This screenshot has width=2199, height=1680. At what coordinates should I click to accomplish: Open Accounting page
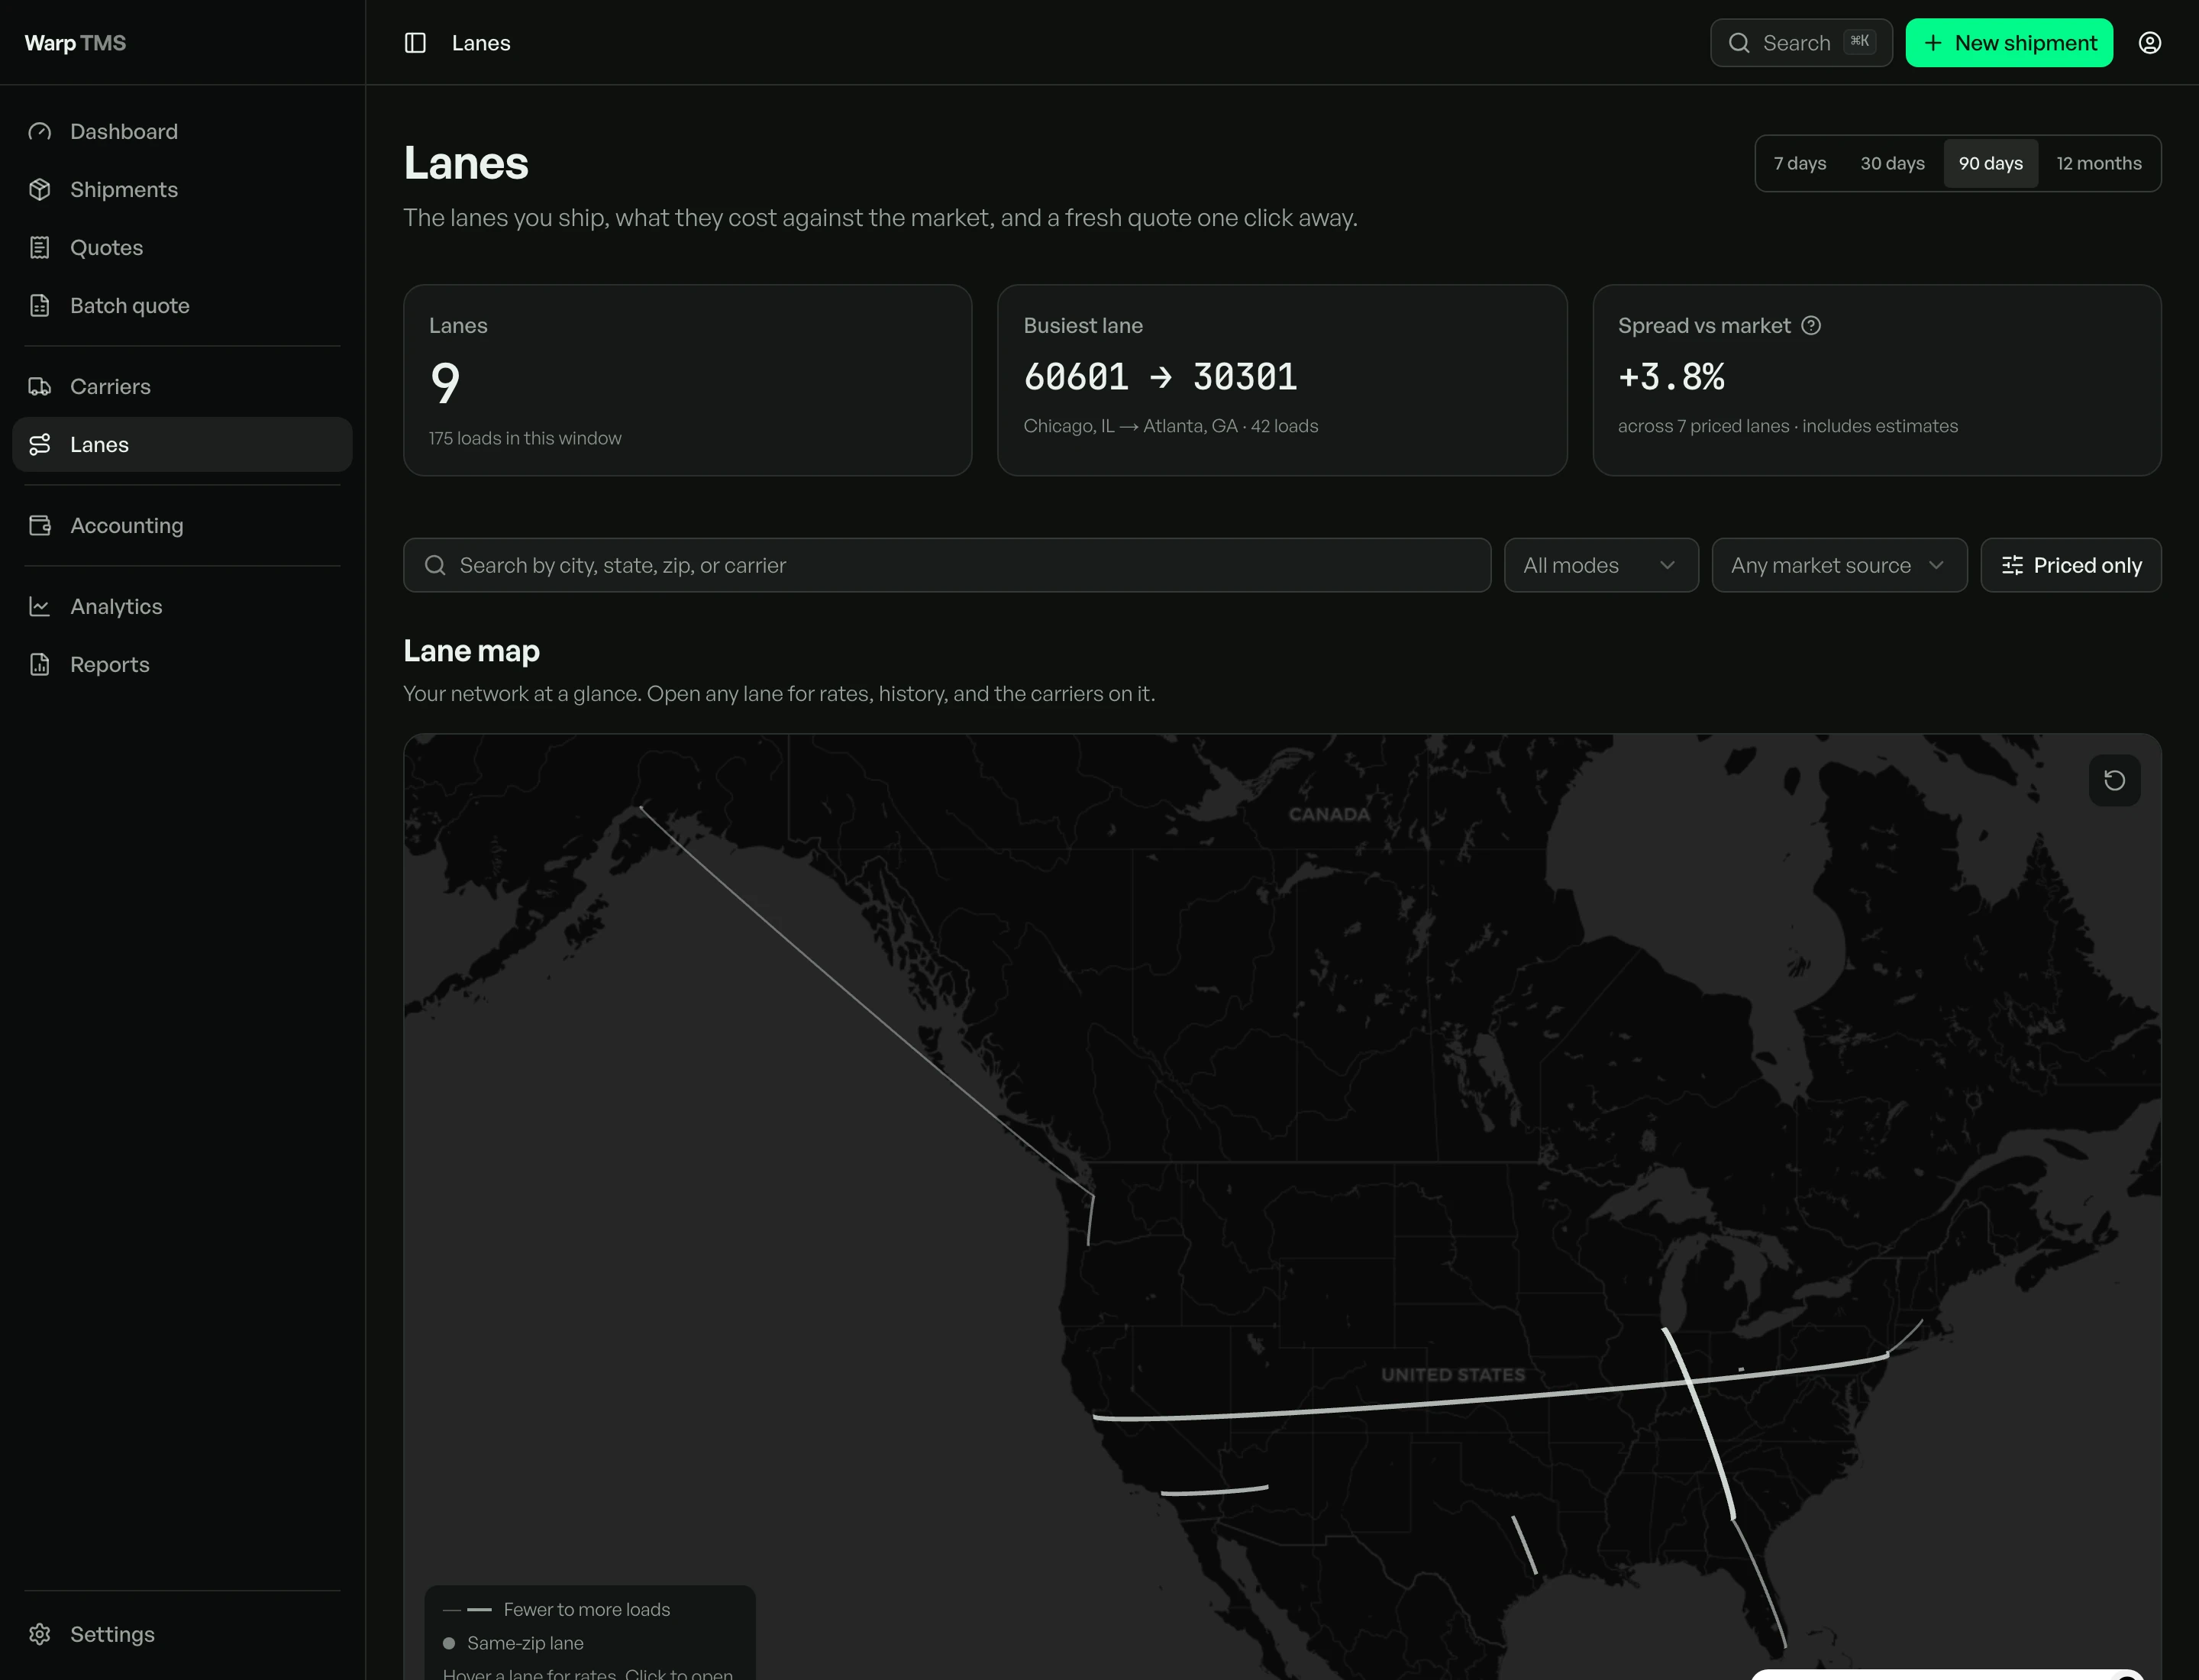tap(182, 525)
